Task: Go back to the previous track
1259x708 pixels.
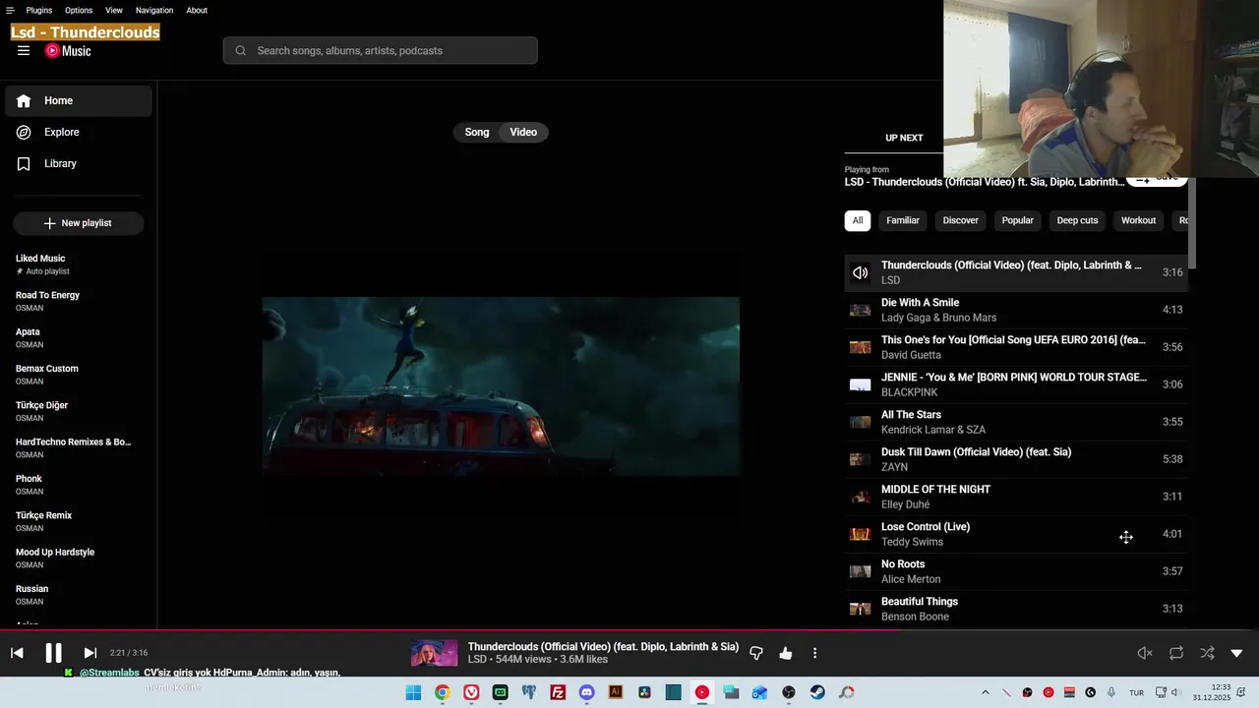Action: [x=17, y=653]
